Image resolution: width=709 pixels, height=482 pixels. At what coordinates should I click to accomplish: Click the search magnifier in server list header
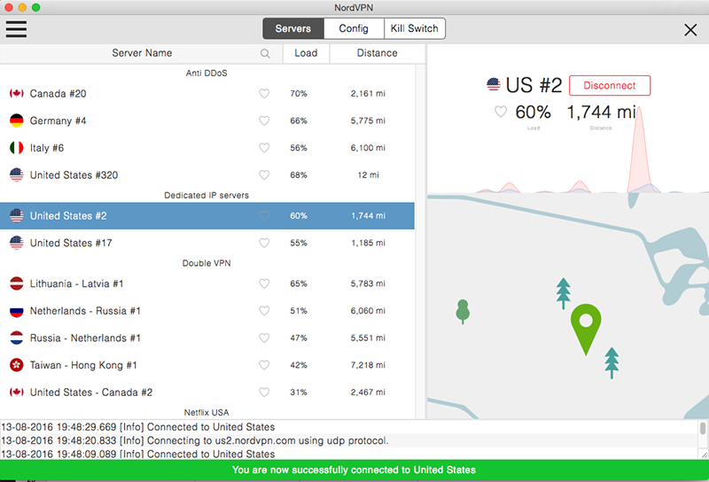point(265,54)
